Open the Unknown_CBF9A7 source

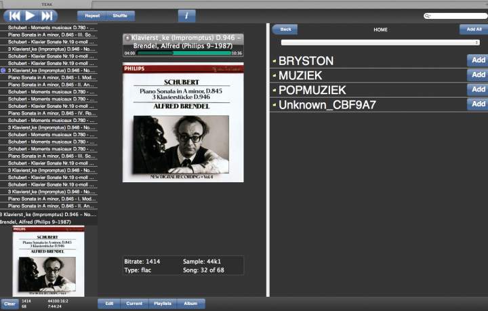(x=327, y=105)
